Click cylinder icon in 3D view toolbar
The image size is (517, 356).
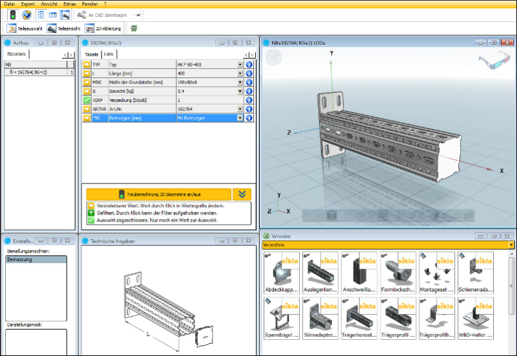coord(332,216)
